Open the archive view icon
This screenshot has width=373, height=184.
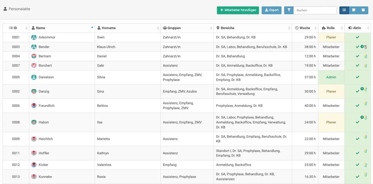pos(363,10)
